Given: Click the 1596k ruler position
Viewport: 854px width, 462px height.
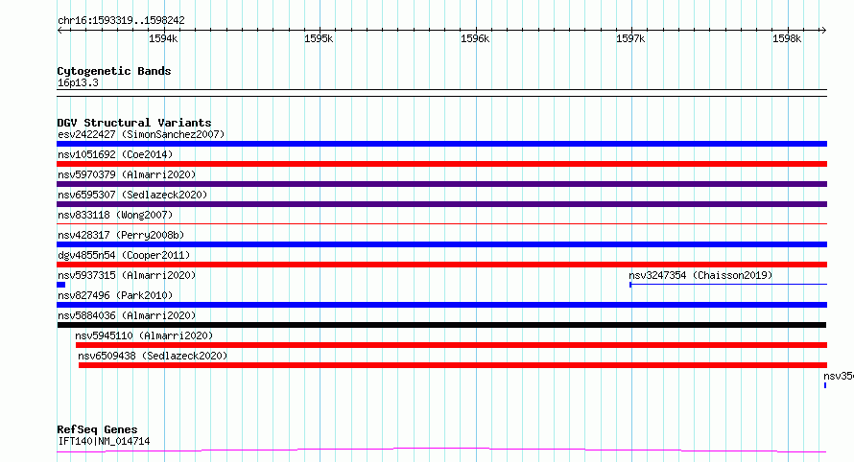Looking at the screenshot, I should point(475,38).
